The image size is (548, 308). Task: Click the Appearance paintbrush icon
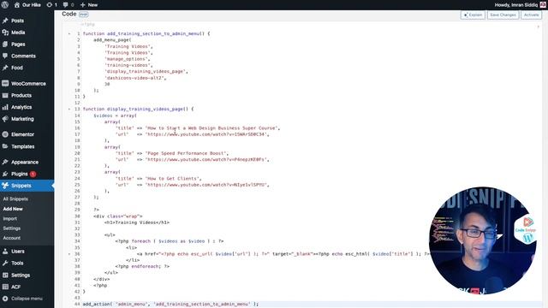5,162
